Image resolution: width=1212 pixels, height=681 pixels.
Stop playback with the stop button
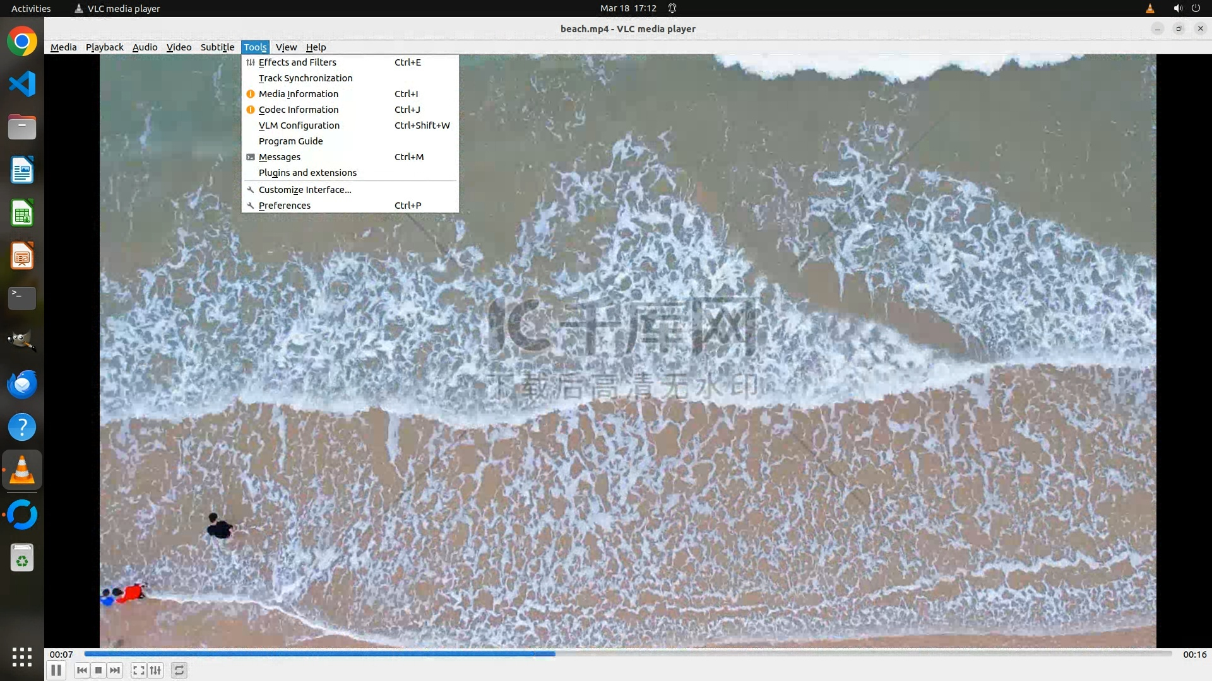(98, 670)
